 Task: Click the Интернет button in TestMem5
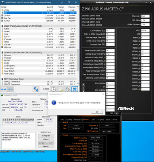coord(46,136)
